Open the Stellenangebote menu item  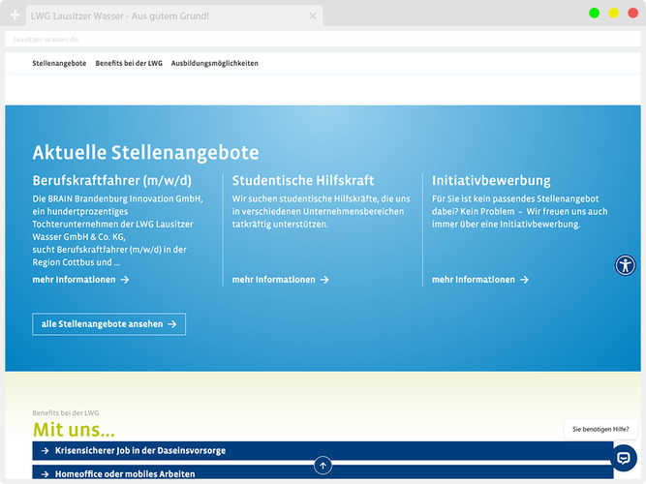[x=59, y=63]
